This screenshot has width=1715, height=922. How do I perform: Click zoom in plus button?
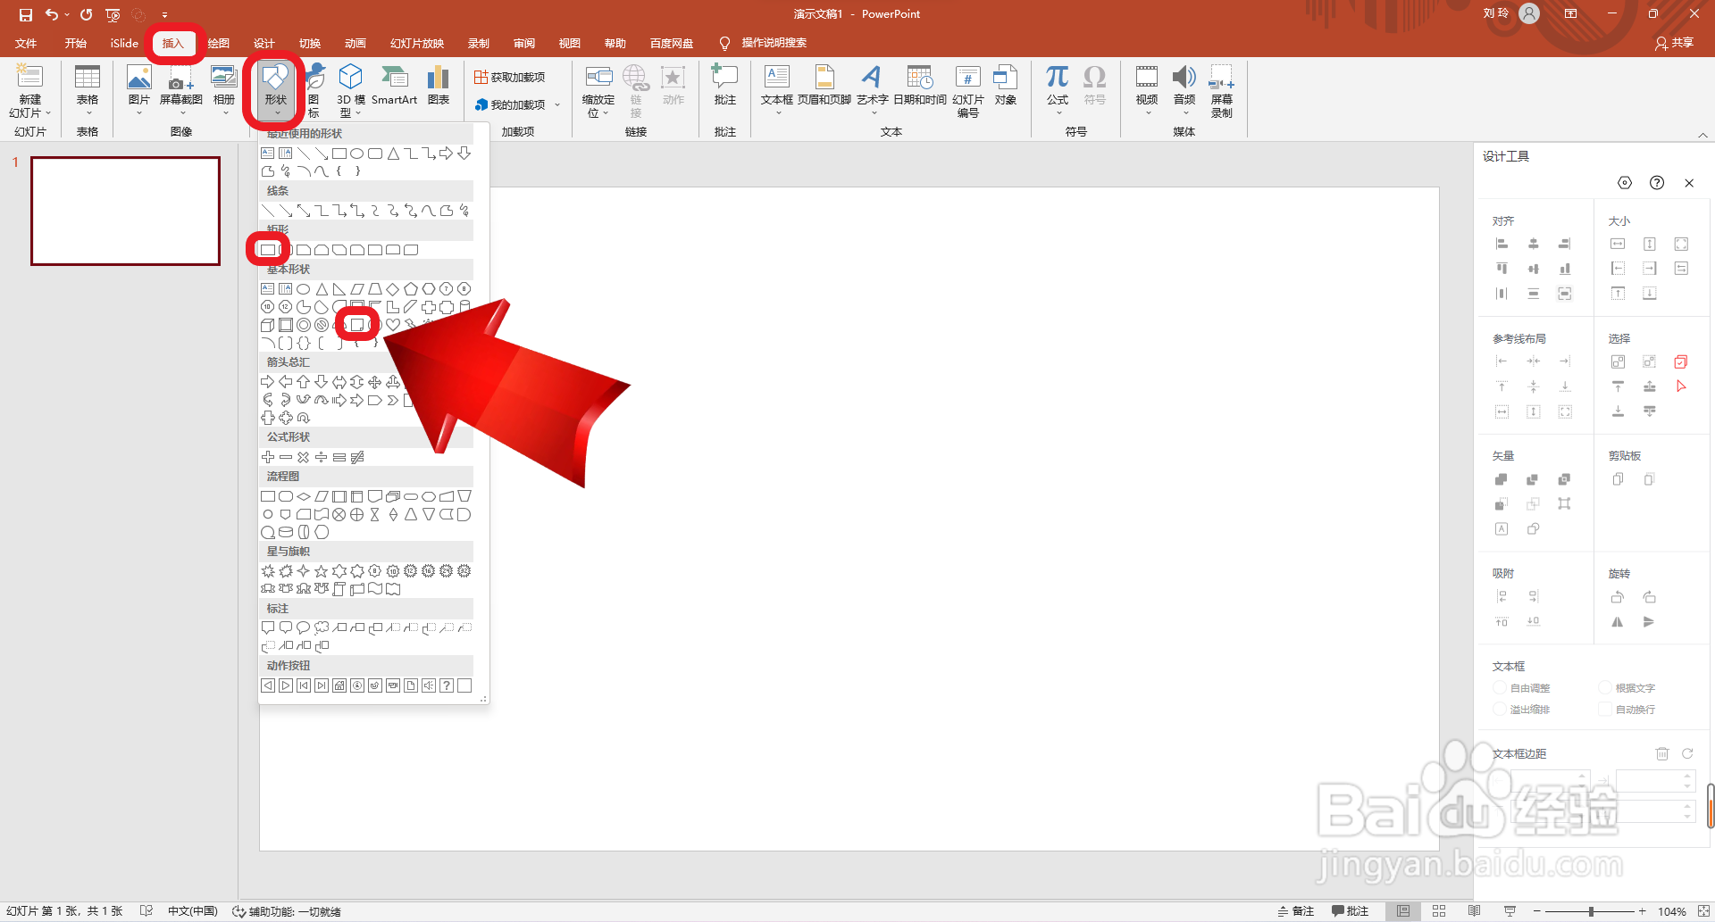(x=1642, y=911)
